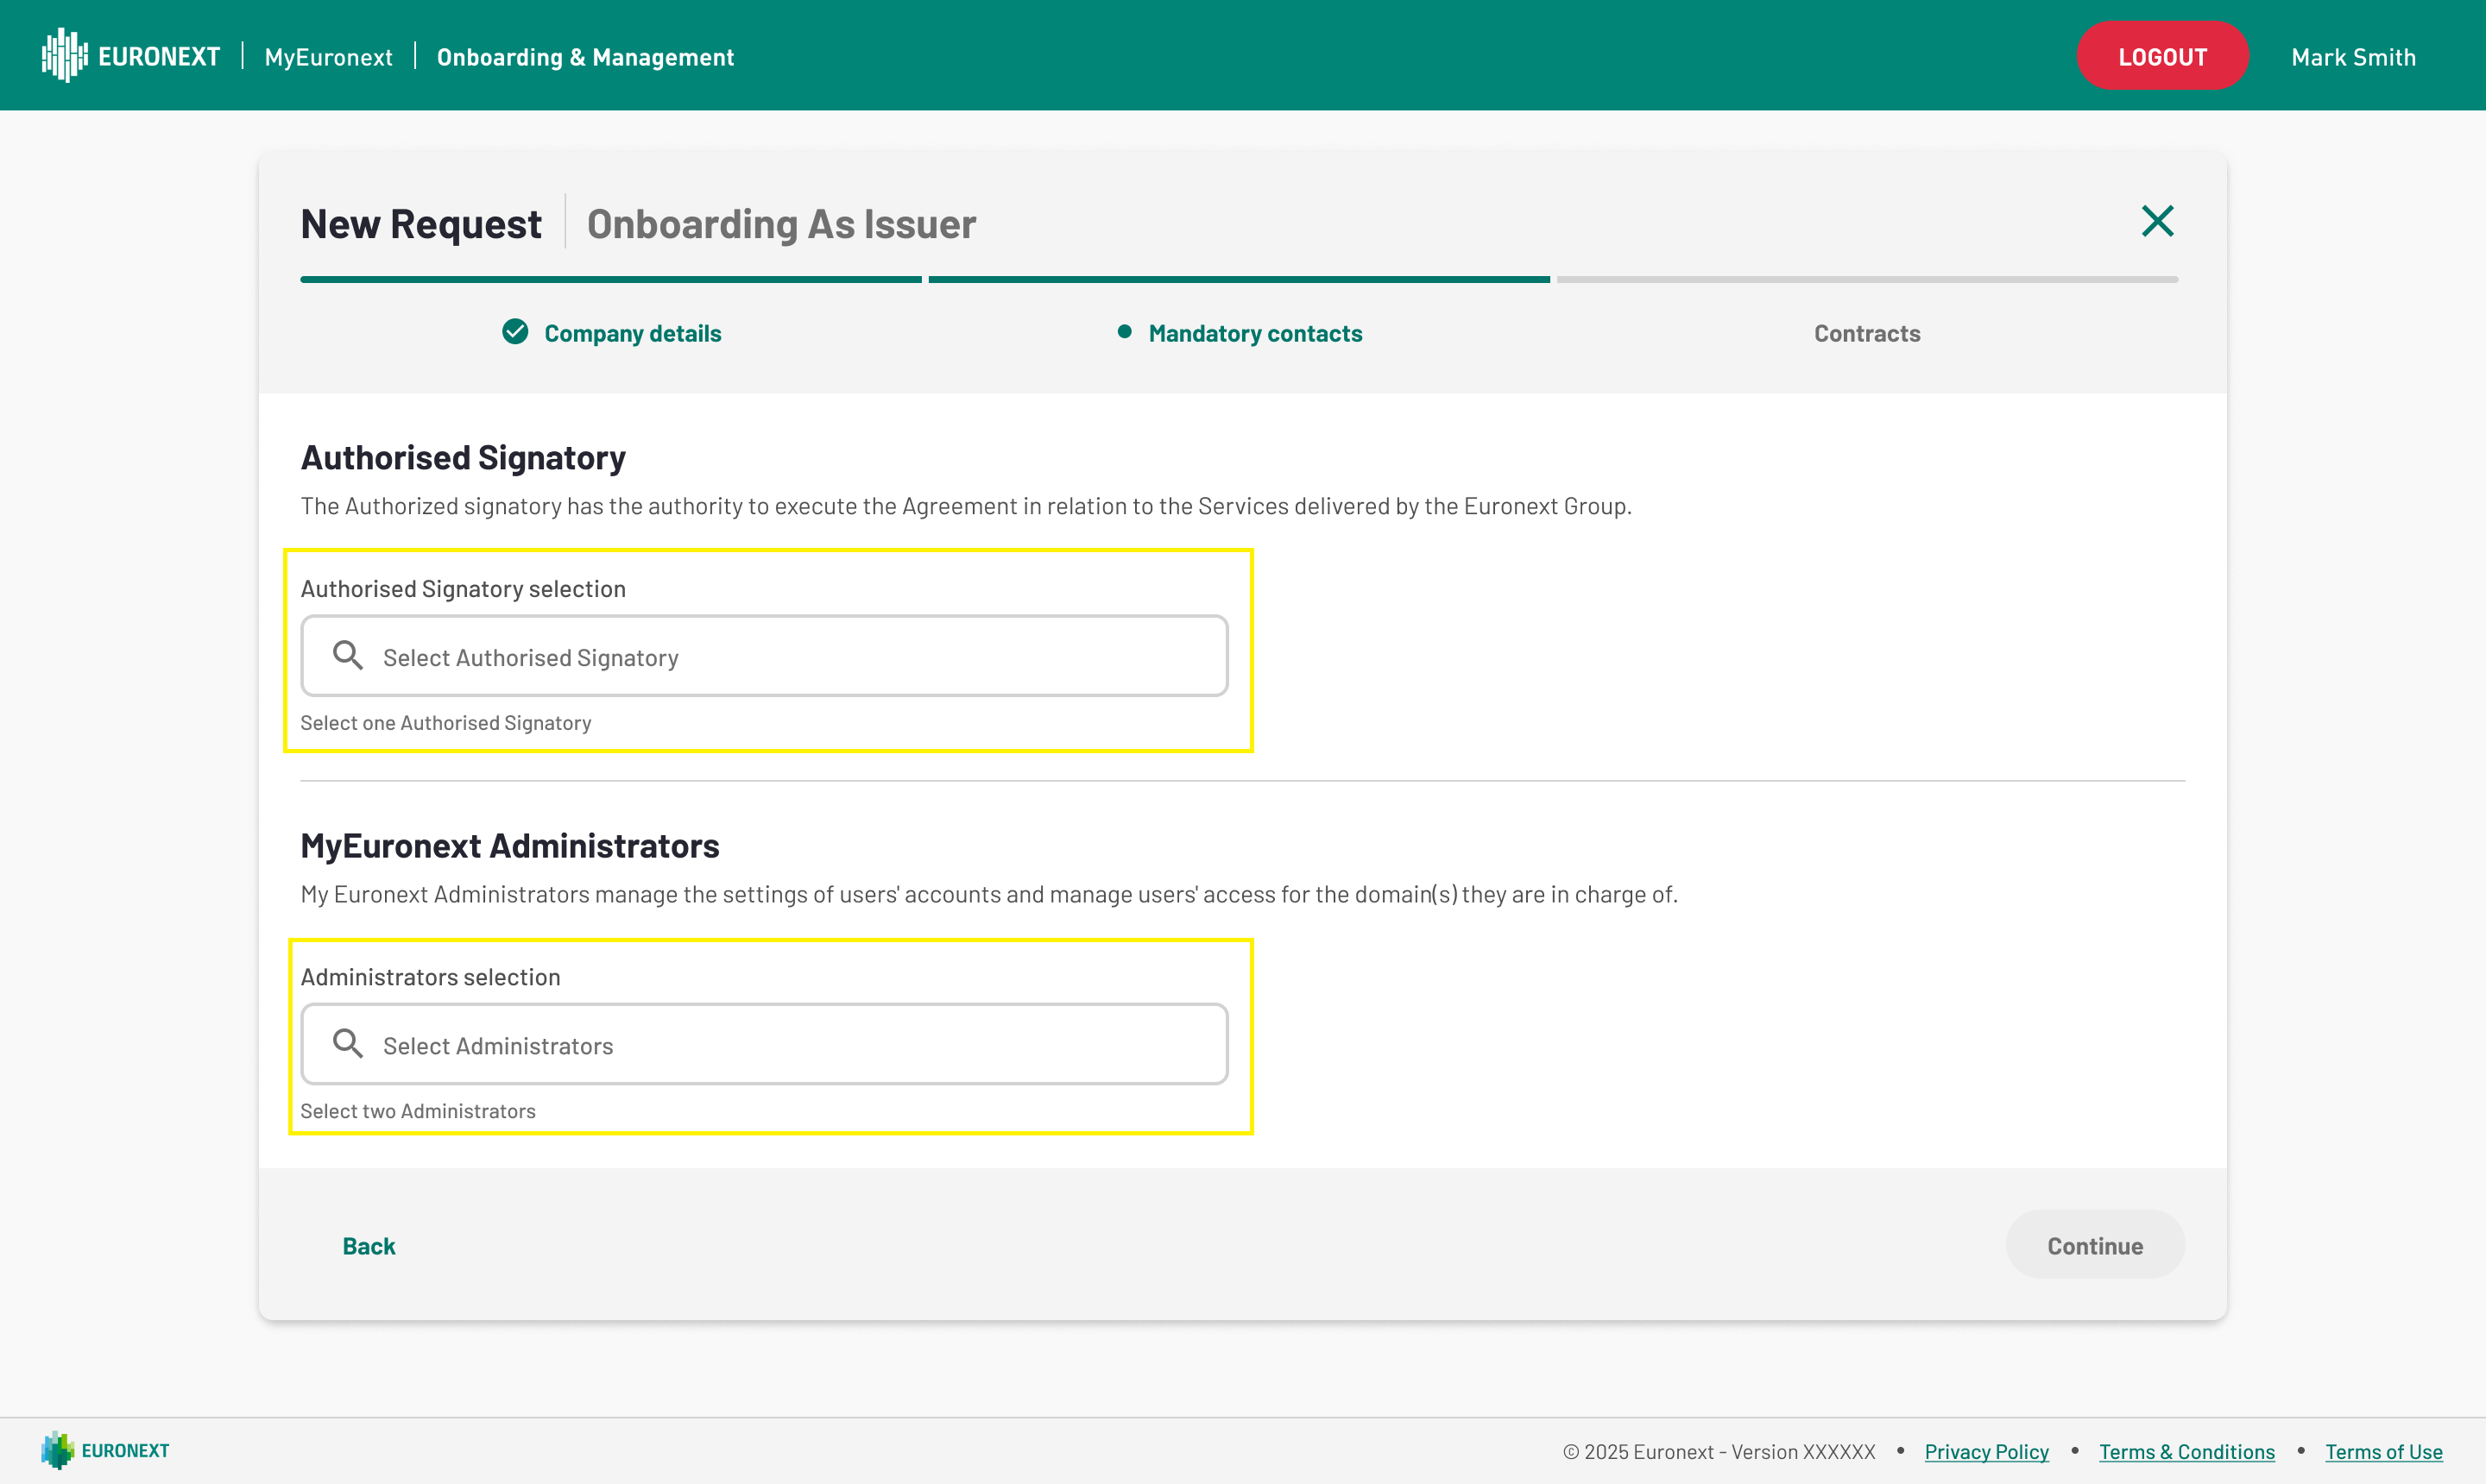Switch to the Contracts step
The width and height of the screenshot is (2486, 1484).
[1867, 334]
